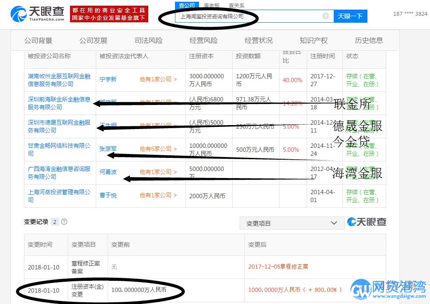Open legal representative 张彦军 profile
The width and height of the screenshot is (430, 304).
[108, 149]
